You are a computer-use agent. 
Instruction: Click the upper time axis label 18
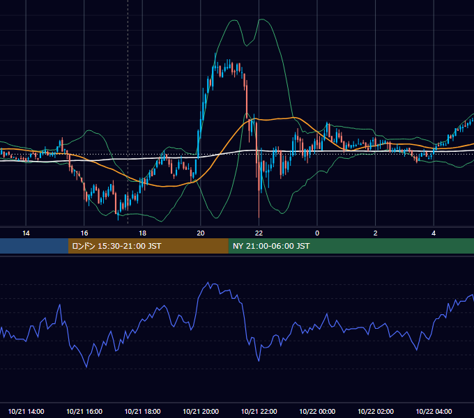(x=142, y=233)
